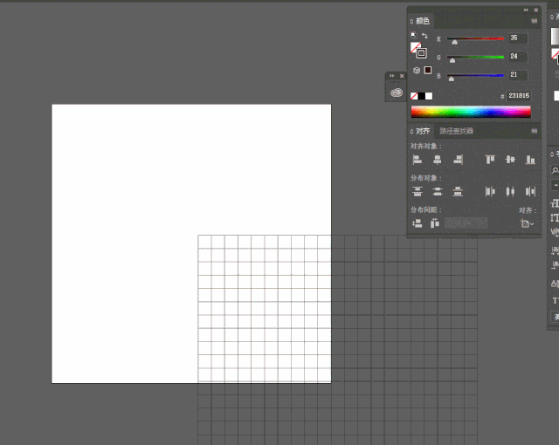The width and height of the screenshot is (559, 445).
Task: Click the RGB spectrum color bar
Action: coord(471,112)
